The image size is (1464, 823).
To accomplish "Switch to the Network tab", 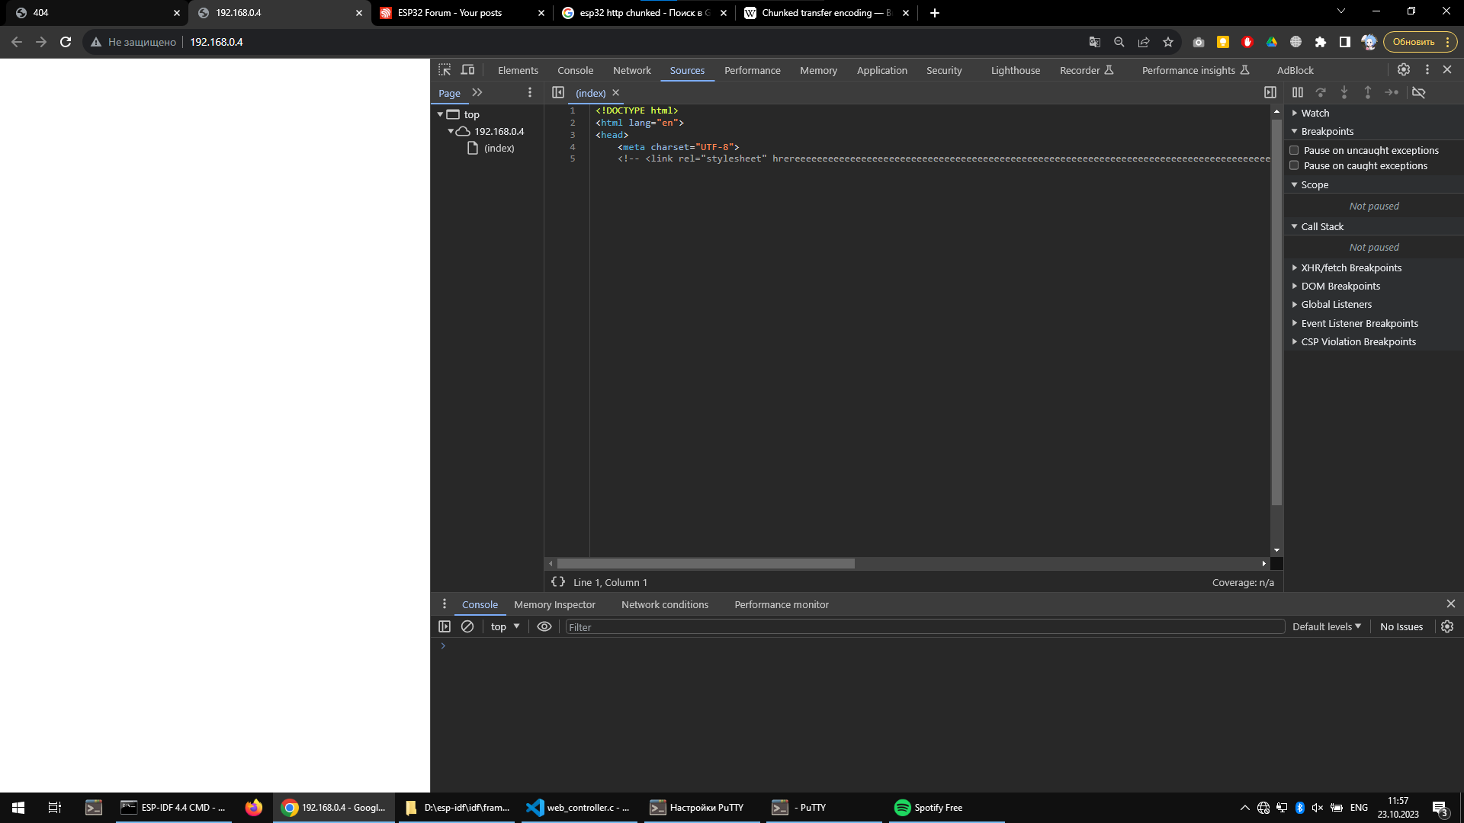I will tap(631, 70).
